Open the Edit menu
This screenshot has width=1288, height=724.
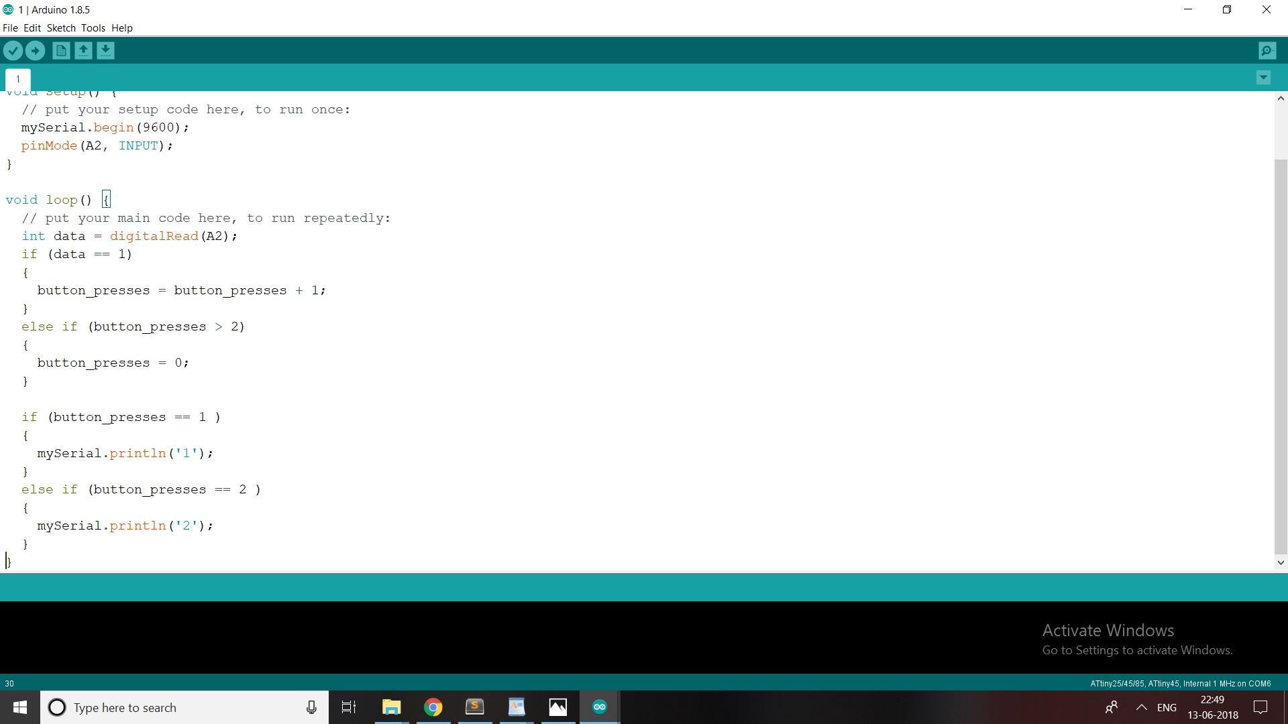point(32,28)
